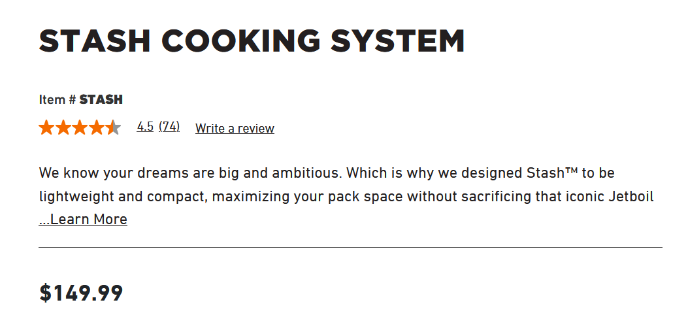Click the second orange rating star
Image resolution: width=688 pixels, height=330 pixels.
(x=63, y=127)
